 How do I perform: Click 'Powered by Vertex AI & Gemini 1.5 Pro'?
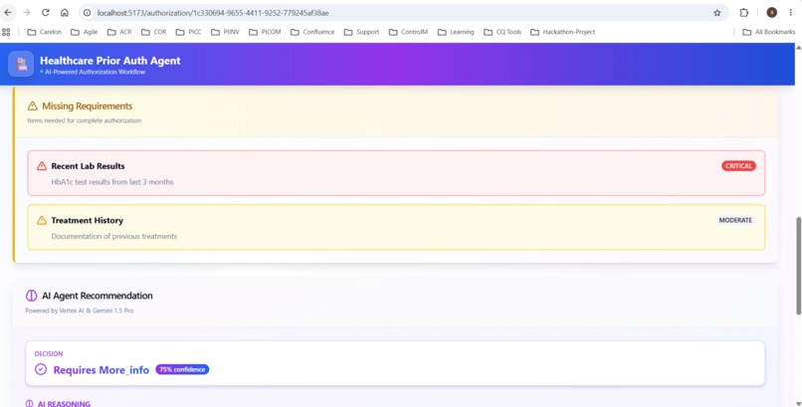click(x=80, y=310)
